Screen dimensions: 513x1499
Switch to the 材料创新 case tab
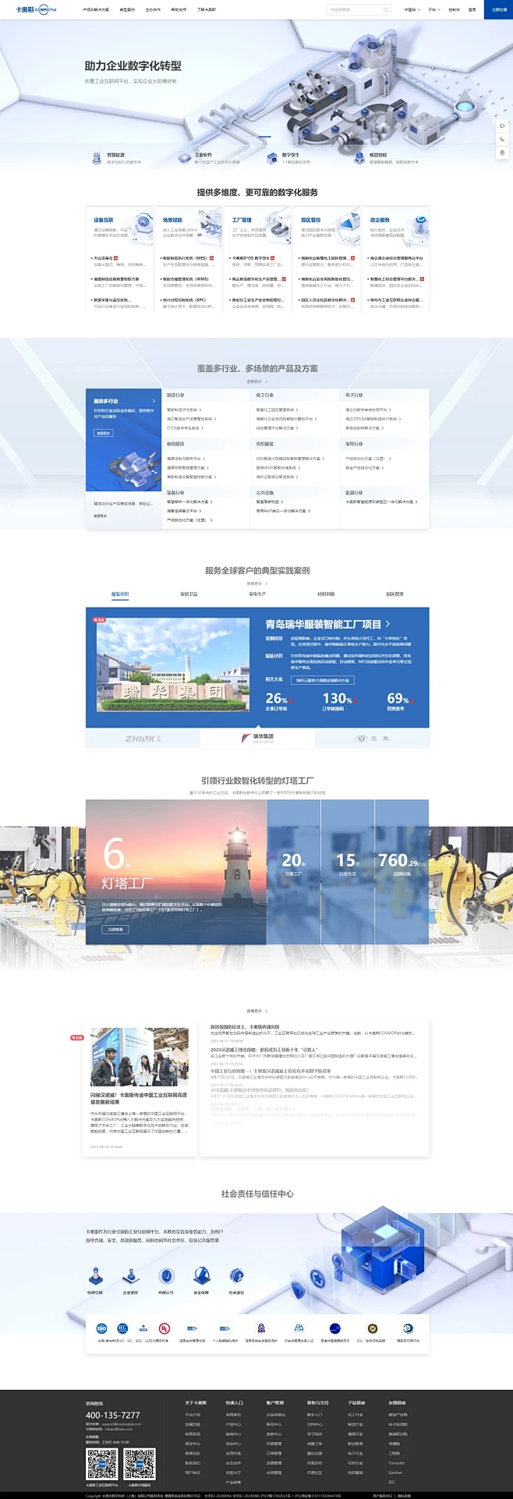(326, 594)
